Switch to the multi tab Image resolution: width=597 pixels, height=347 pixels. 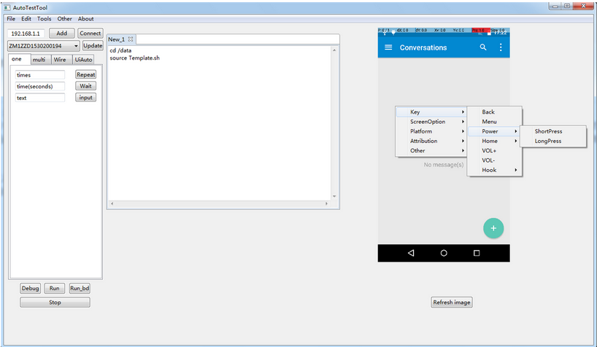[x=39, y=60]
